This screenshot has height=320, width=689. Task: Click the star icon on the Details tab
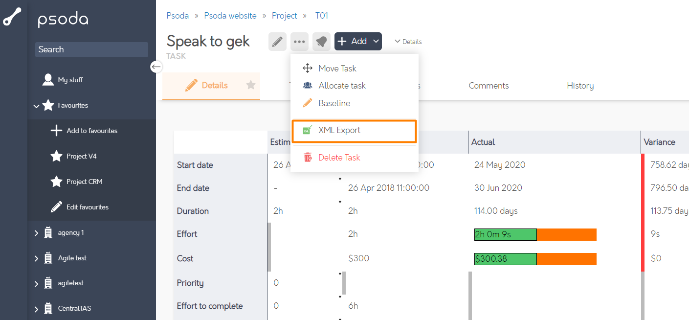pos(251,85)
